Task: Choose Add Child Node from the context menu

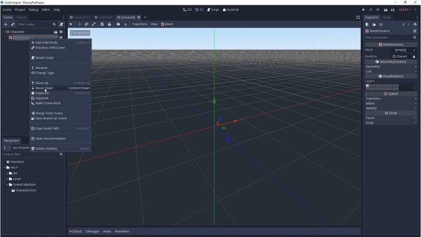Action: point(61,42)
